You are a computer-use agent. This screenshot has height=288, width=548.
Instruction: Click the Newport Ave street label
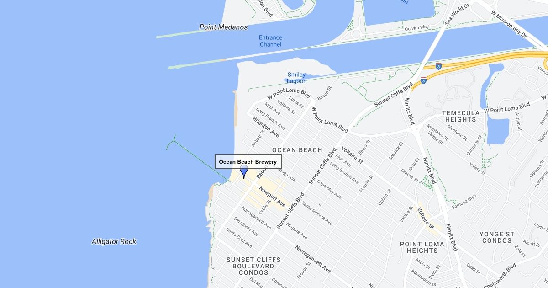point(272,197)
